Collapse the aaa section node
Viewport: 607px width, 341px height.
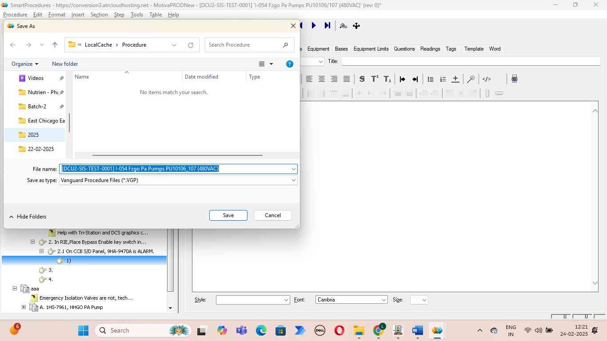[x=15, y=289]
